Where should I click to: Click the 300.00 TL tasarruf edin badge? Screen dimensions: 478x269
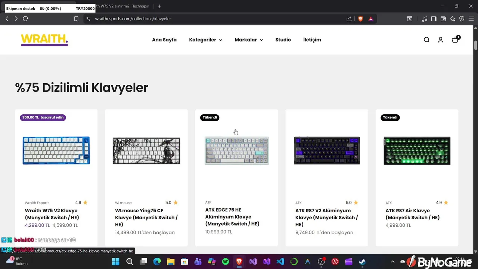click(43, 117)
